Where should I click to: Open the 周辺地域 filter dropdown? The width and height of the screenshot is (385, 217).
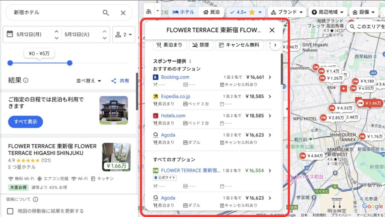tap(327, 12)
